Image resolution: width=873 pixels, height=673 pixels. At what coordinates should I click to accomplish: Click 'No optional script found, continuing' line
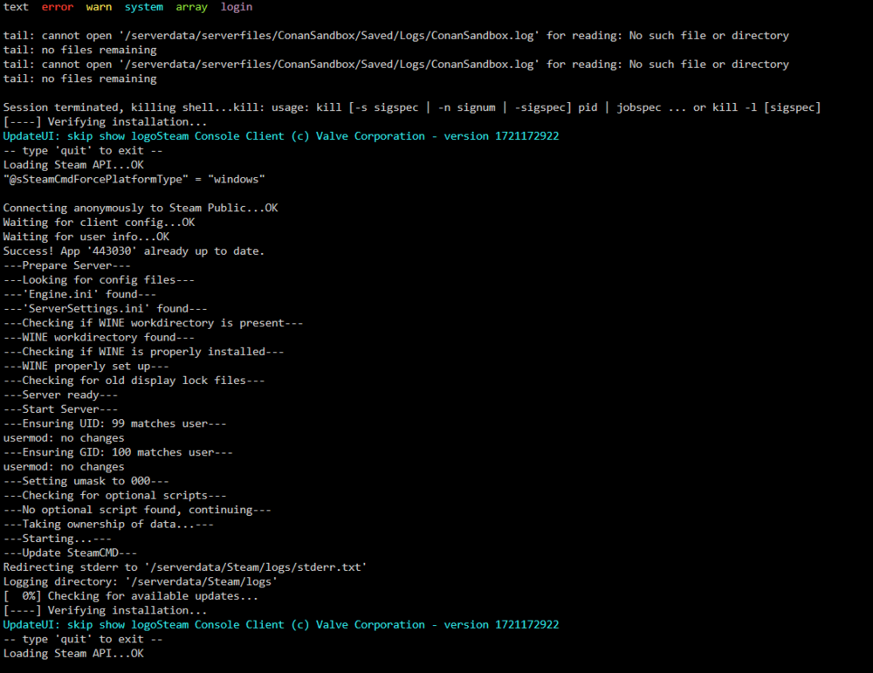[137, 511]
